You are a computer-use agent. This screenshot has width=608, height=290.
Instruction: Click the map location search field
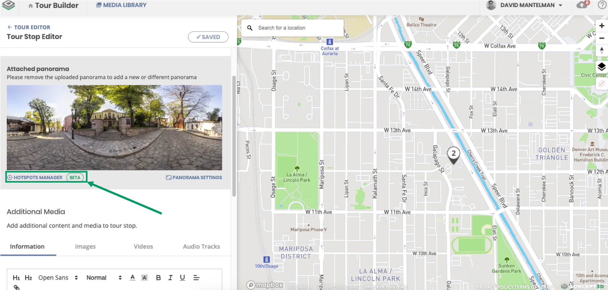[293, 28]
